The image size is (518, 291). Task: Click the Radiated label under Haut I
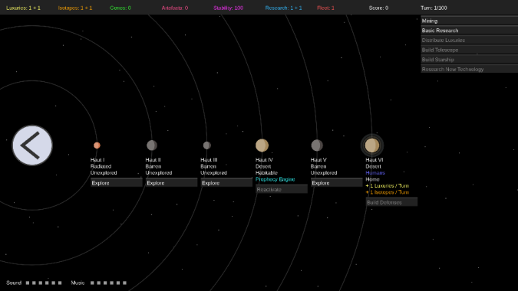[x=101, y=166]
